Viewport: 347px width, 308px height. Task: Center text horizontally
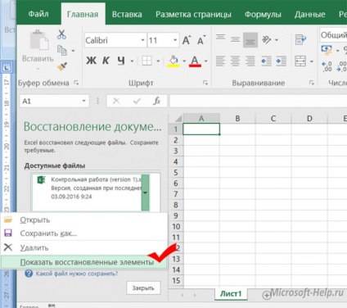[x=235, y=61]
